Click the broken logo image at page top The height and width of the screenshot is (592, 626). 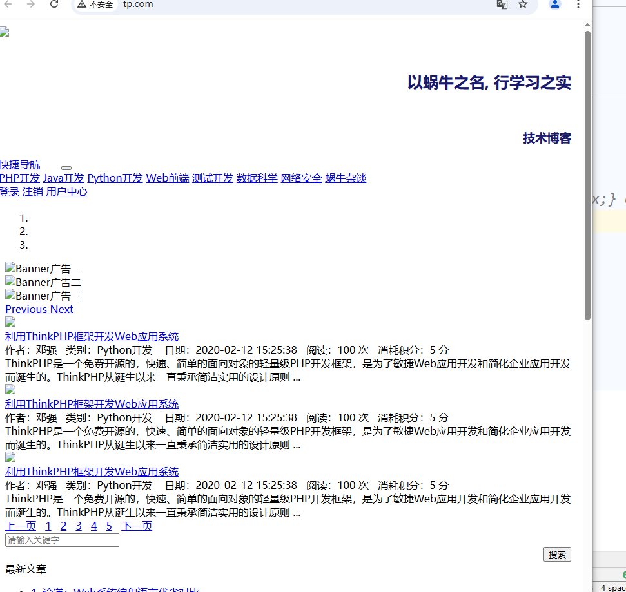tap(5, 32)
